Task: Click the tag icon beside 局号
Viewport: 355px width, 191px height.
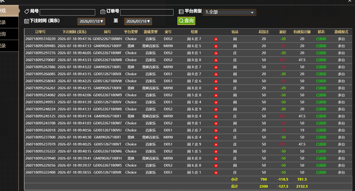Action: (x=26, y=11)
